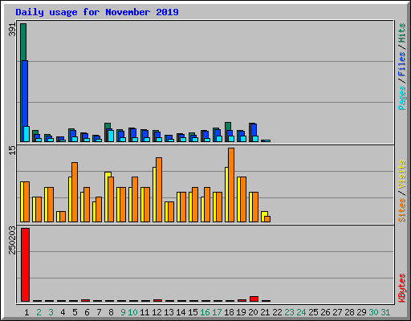411x321 pixels.
Task: Select the orange Sites bar for day 18
Action: 231,185
